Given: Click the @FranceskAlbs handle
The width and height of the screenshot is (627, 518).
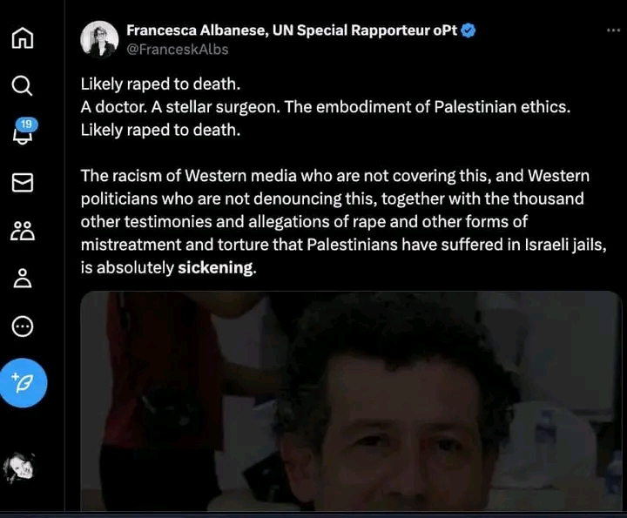Looking at the screenshot, I should click(x=177, y=49).
